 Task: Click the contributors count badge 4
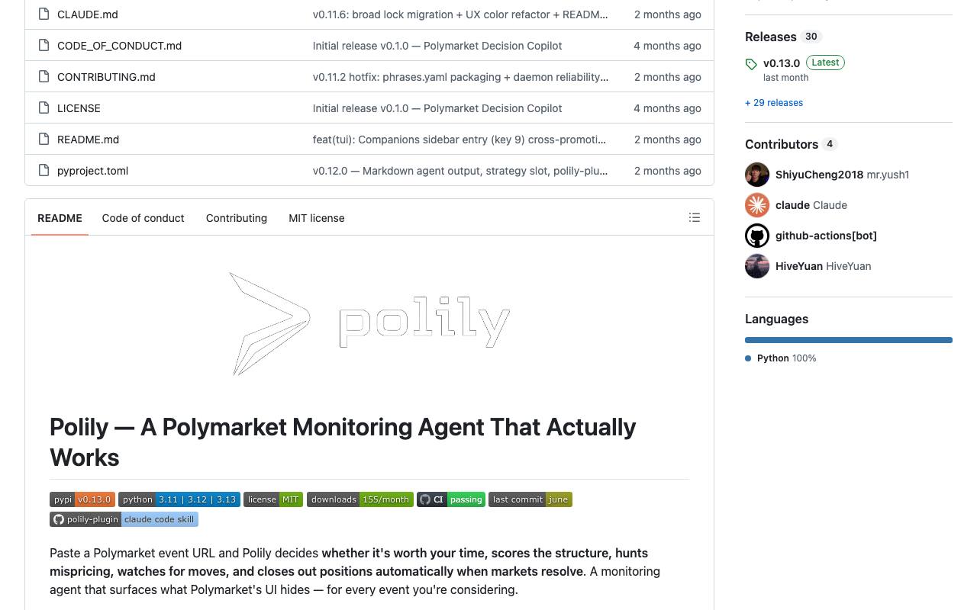[x=830, y=144]
